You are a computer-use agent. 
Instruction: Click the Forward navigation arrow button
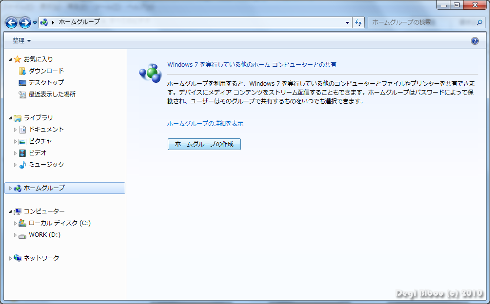pos(25,22)
